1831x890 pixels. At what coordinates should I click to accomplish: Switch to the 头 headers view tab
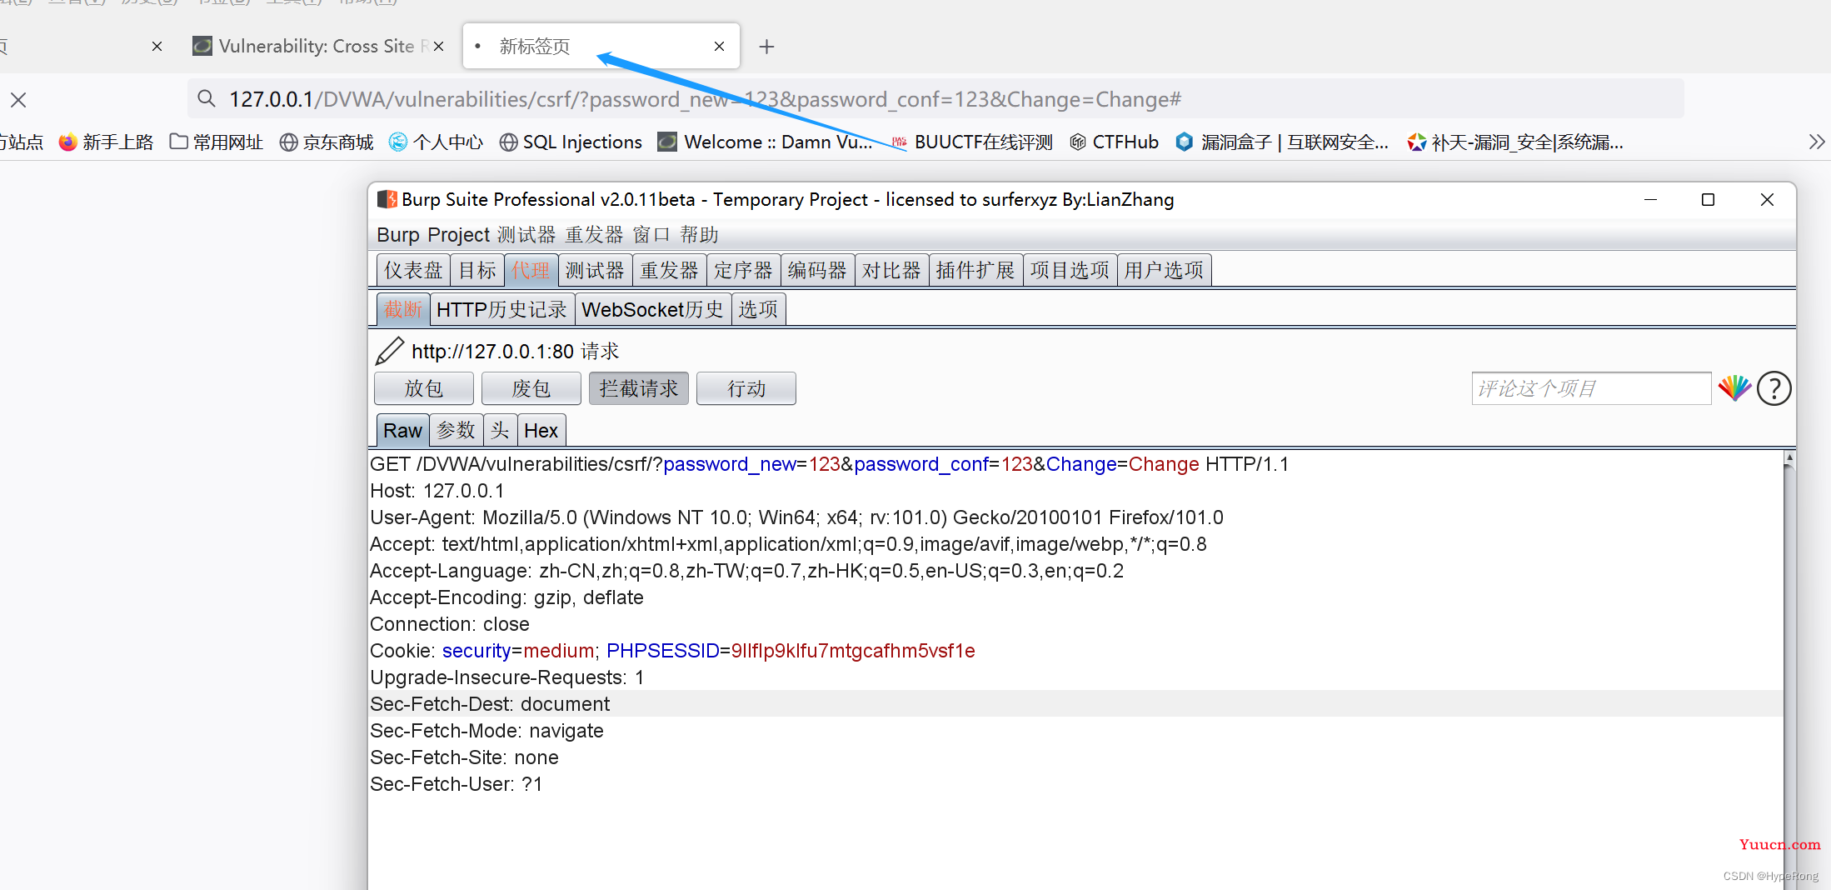tap(500, 431)
